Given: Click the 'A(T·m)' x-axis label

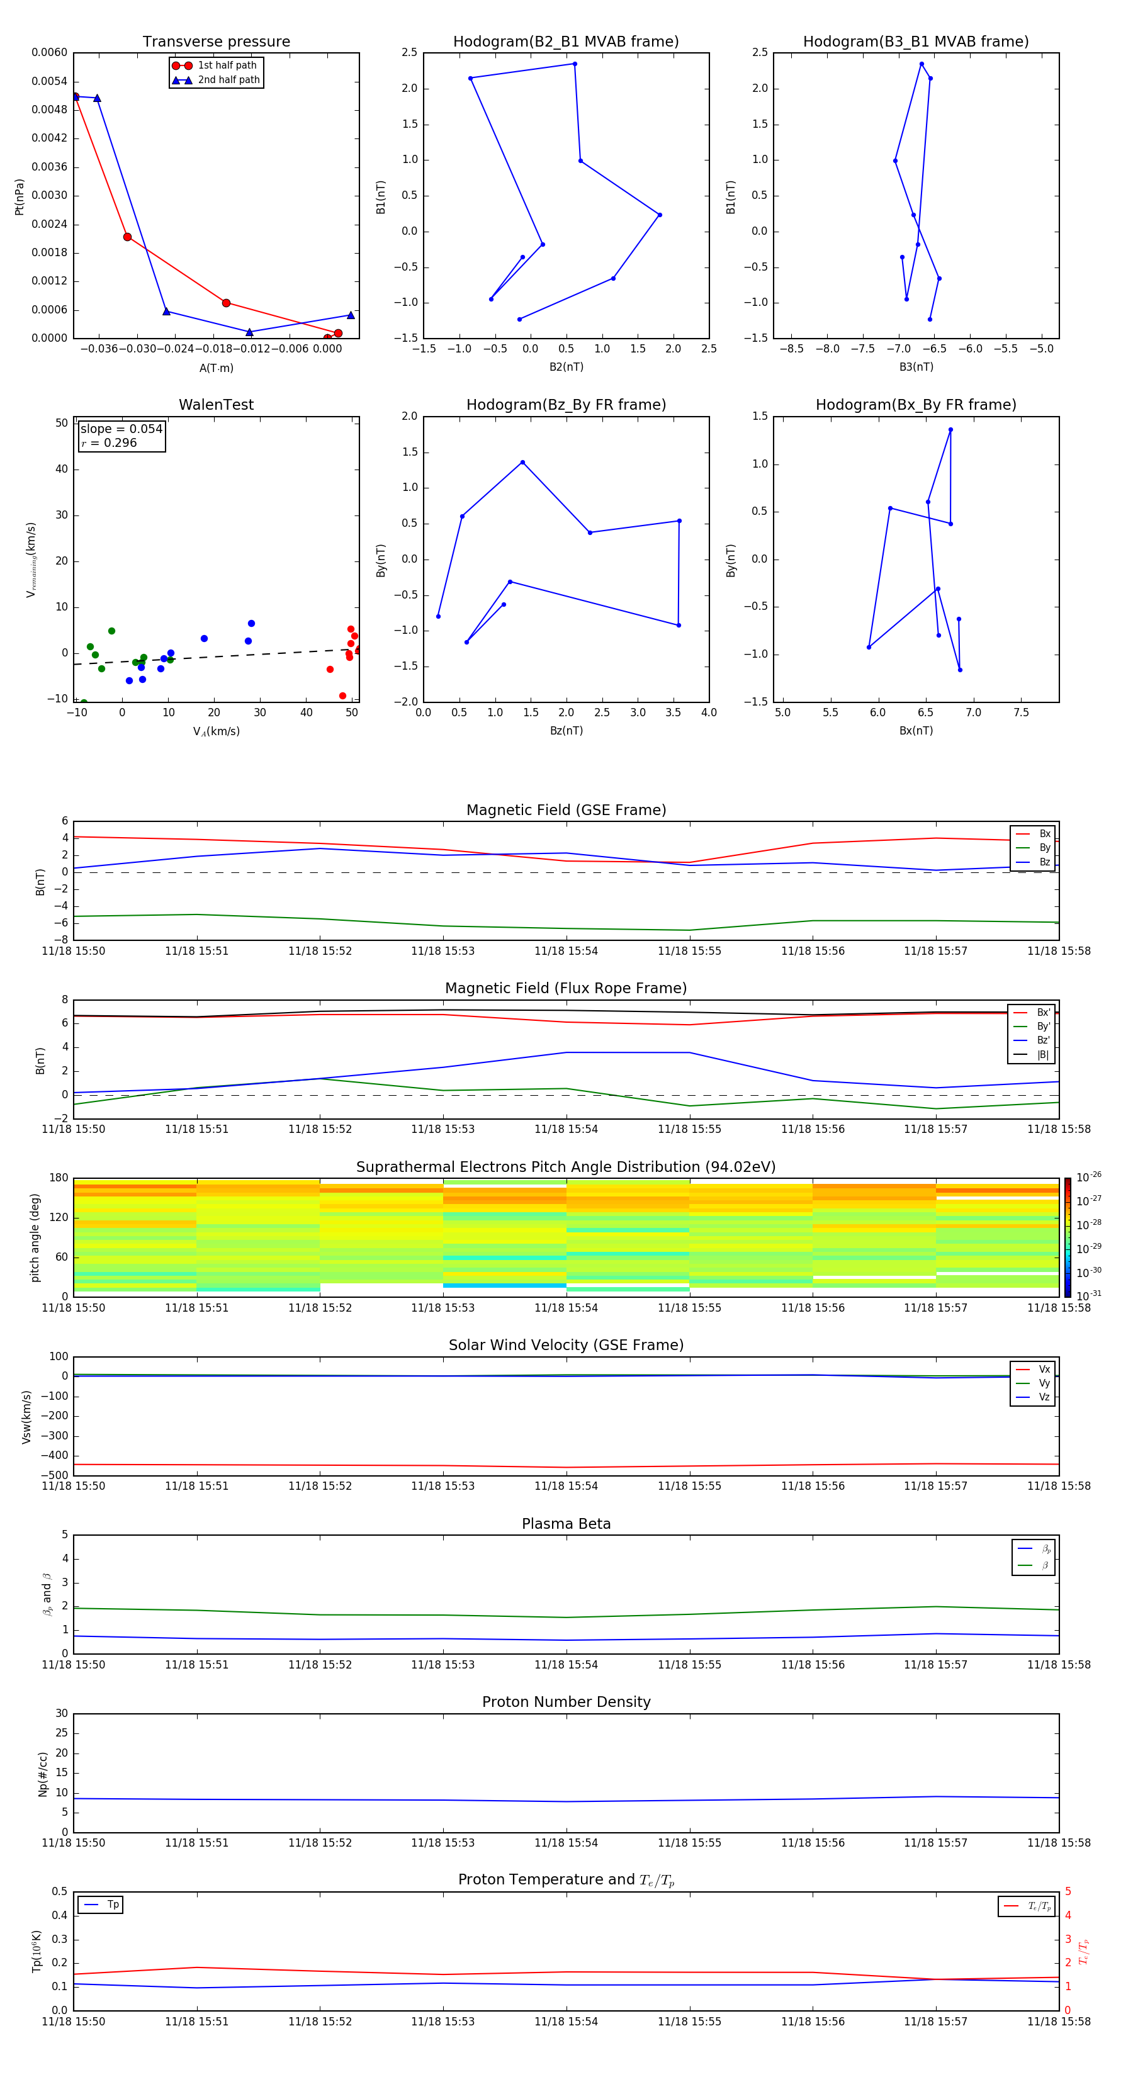Looking at the screenshot, I should [x=216, y=368].
